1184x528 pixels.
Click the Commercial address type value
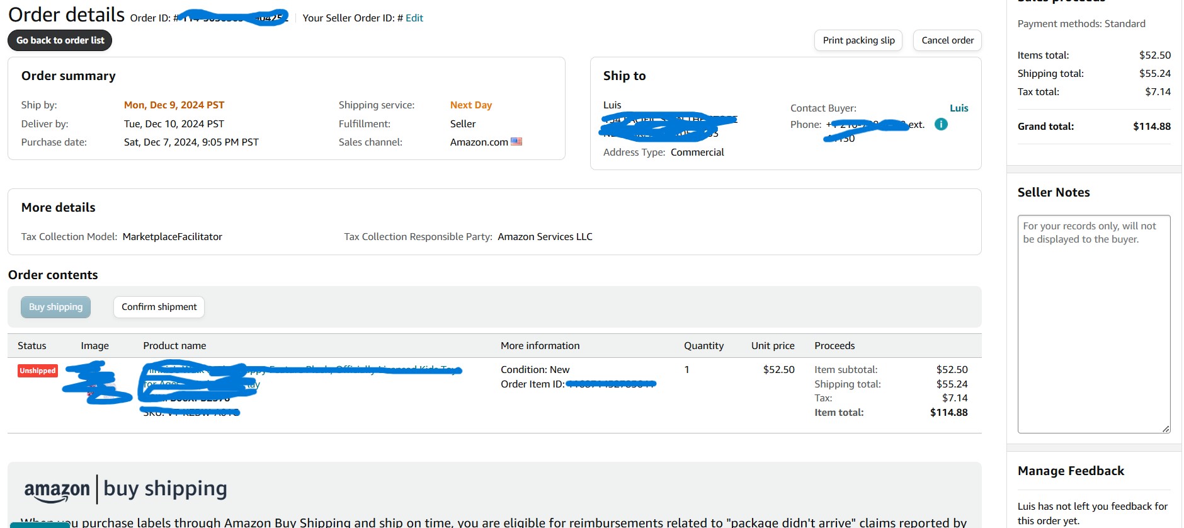697,152
